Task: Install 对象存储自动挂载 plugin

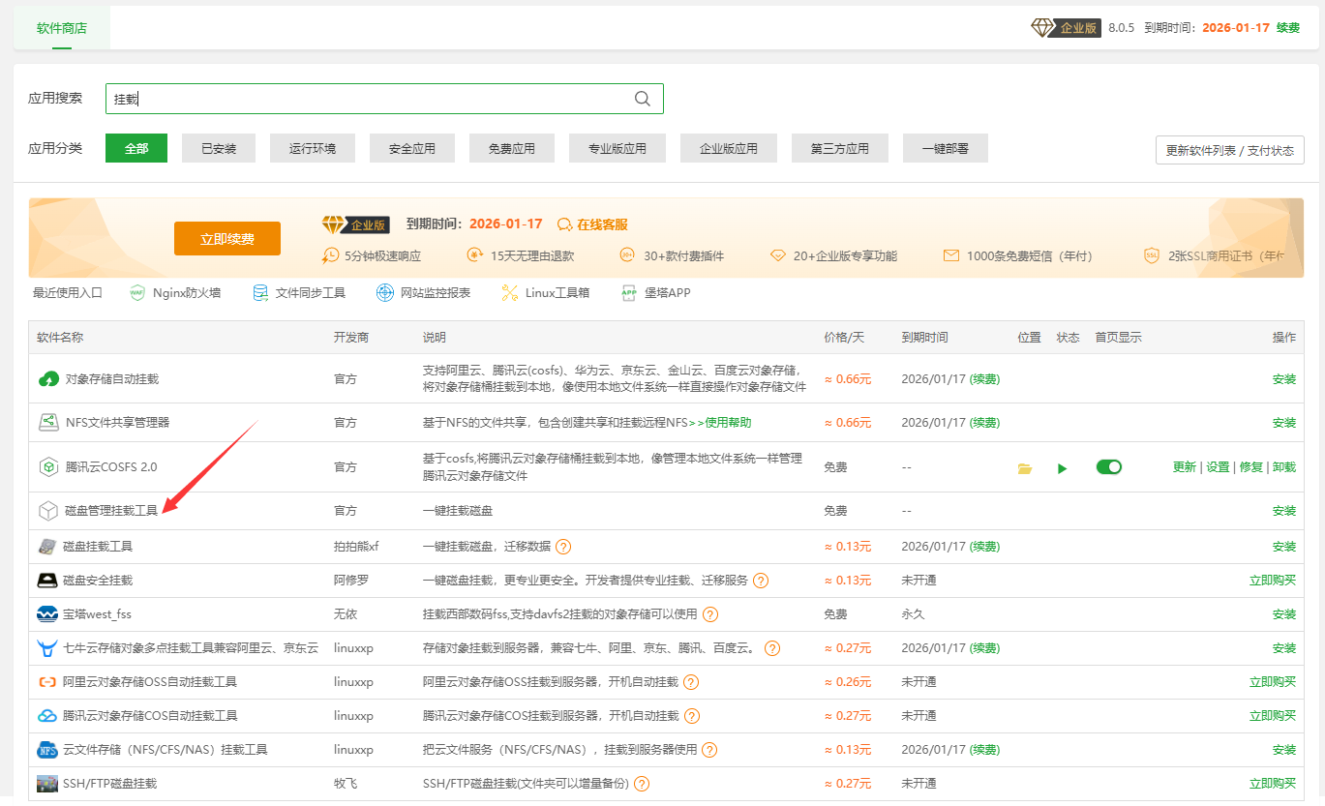Action: point(1284,379)
